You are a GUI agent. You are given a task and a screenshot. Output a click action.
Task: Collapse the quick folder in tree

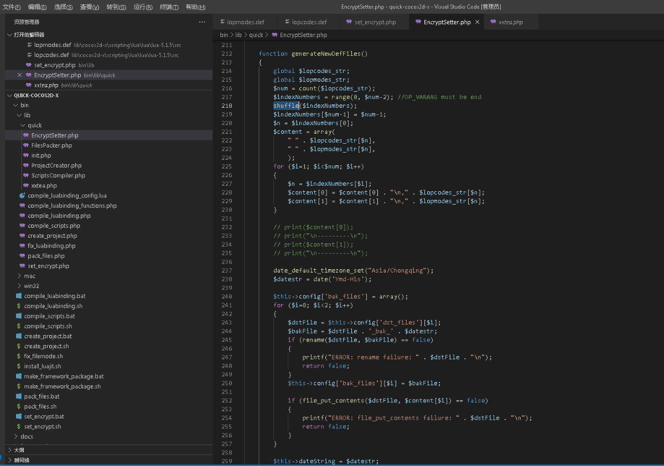click(x=23, y=125)
